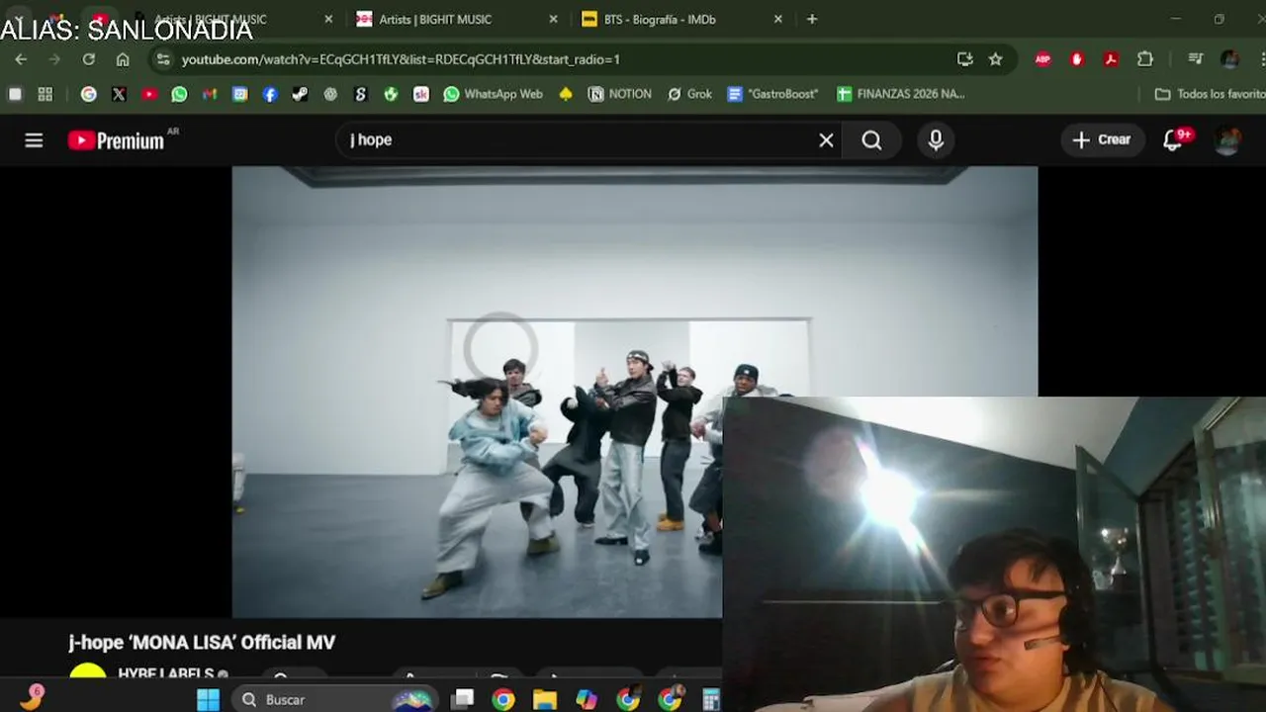Open YouTube notifications bell

point(1173,140)
